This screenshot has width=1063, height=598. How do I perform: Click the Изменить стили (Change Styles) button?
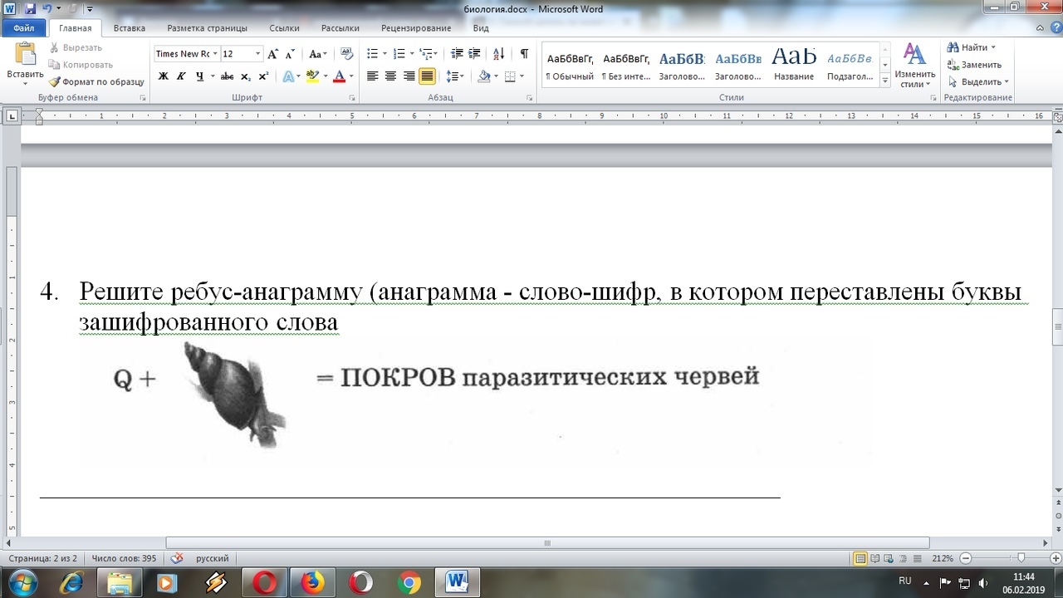[x=915, y=66]
